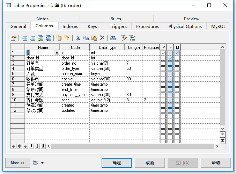This screenshot has height=174, width=236.
Task: Click the 确定 (OK) button
Action: (x=117, y=163)
